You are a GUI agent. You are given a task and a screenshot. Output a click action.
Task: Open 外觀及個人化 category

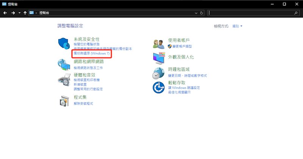click(181, 57)
